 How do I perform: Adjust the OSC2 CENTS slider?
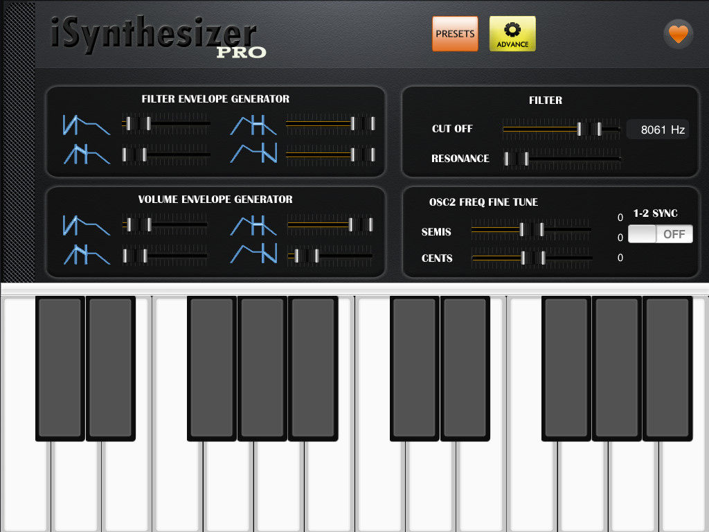click(531, 258)
